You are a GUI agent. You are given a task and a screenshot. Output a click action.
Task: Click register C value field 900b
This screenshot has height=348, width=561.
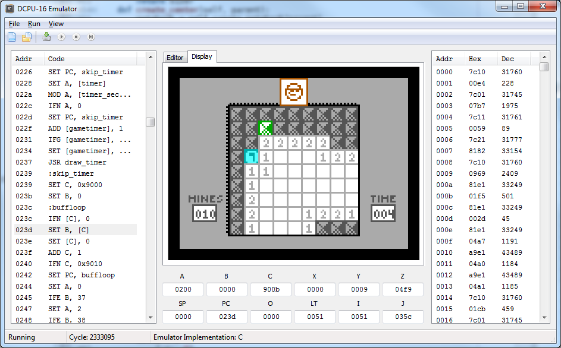271,289
